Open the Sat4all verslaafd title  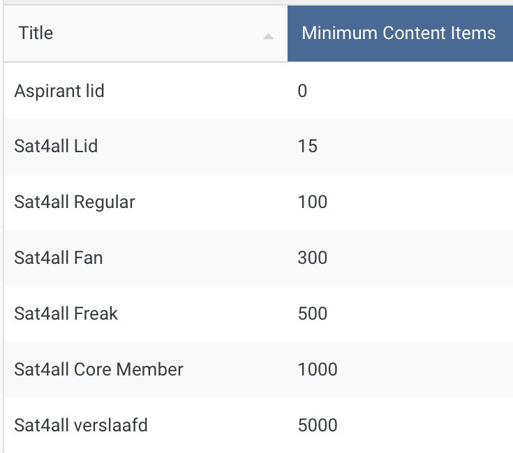tap(81, 425)
